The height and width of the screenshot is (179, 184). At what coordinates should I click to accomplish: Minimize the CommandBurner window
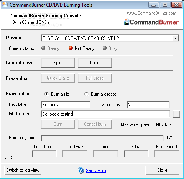(153, 5)
